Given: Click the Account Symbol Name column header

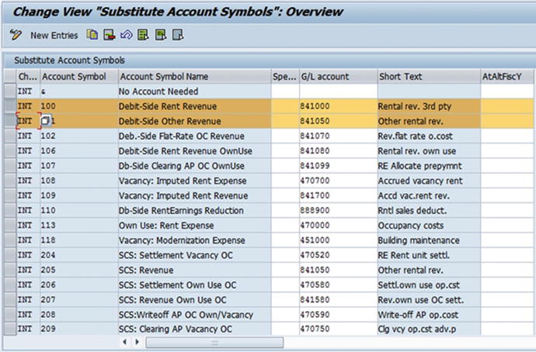Looking at the screenshot, I should pyautogui.click(x=163, y=77).
